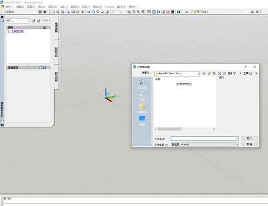Click the Open button in the dialog
This screenshot has width=268, height=206.
(x=249, y=138)
